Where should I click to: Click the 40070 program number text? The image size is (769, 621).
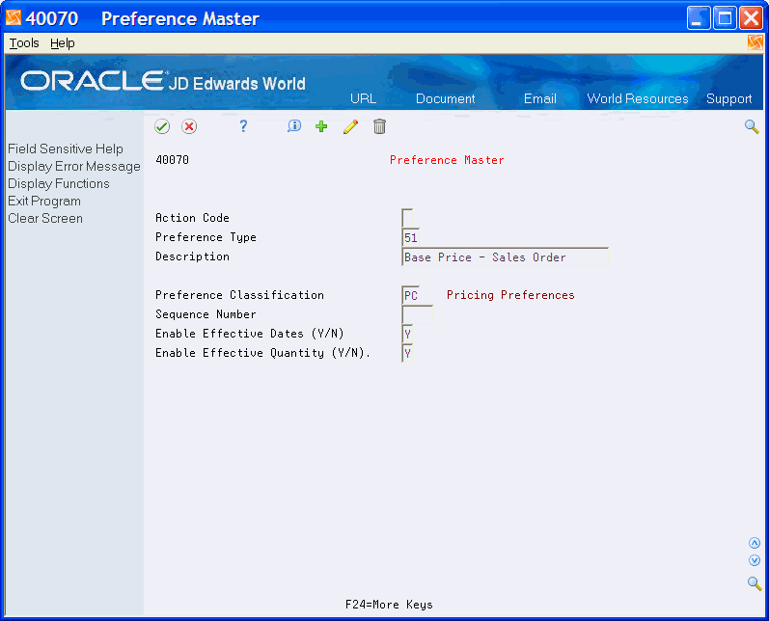[x=172, y=160]
